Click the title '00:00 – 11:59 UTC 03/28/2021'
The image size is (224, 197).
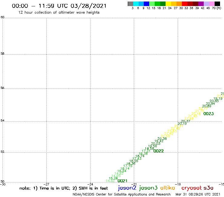pos(59,6)
